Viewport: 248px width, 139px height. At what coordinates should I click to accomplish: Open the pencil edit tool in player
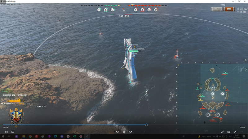222,132
